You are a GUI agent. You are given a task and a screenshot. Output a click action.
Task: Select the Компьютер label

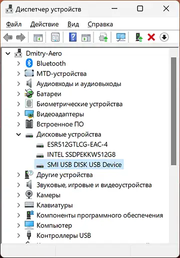pyautogui.click(x=54, y=225)
